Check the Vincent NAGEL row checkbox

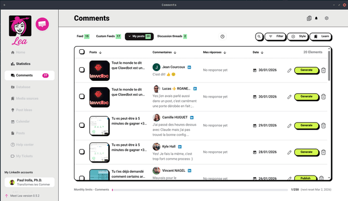click(x=82, y=178)
